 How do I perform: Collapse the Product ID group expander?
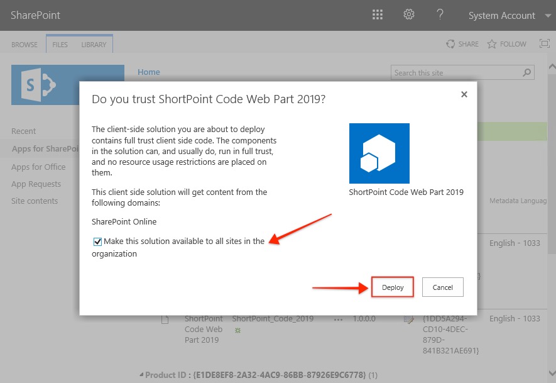pyautogui.click(x=142, y=374)
